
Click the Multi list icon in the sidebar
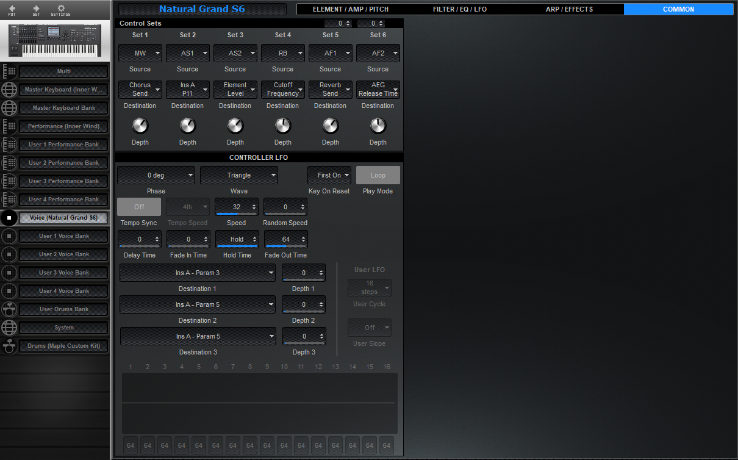10,71
